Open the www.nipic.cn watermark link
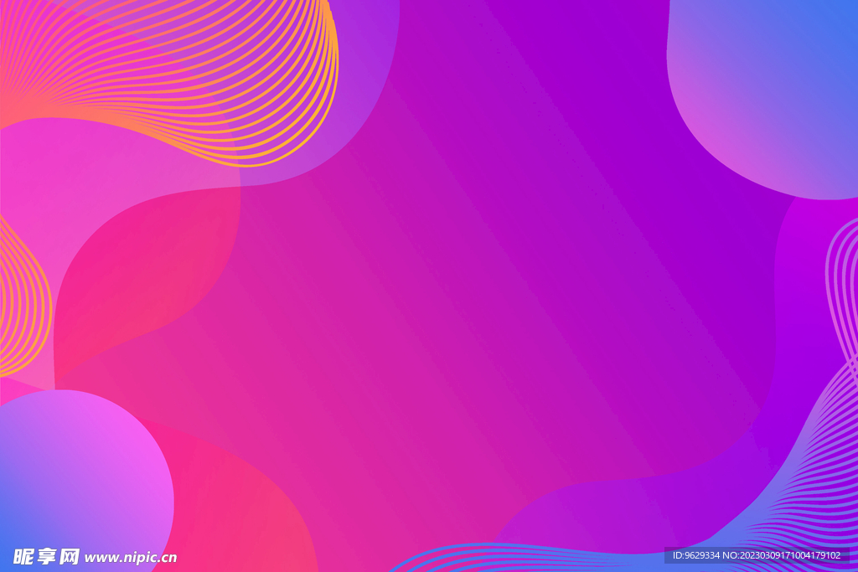858x572 pixels. pos(131,557)
